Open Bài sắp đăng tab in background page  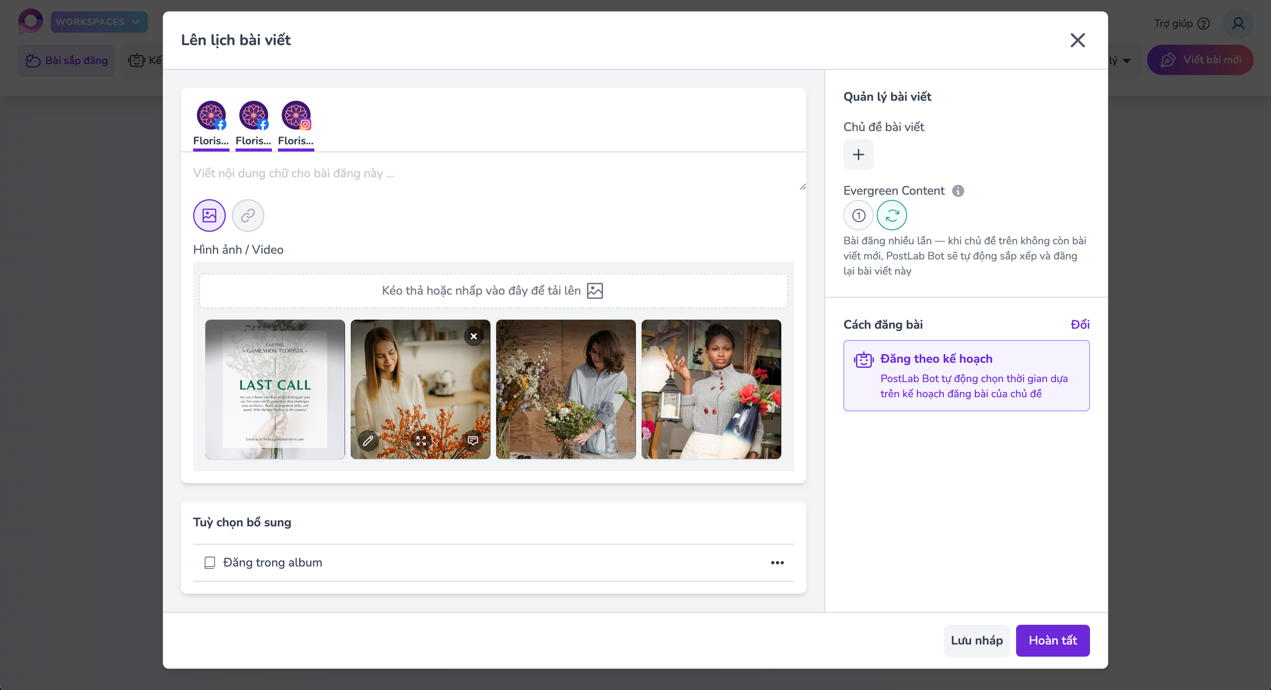tap(66, 60)
